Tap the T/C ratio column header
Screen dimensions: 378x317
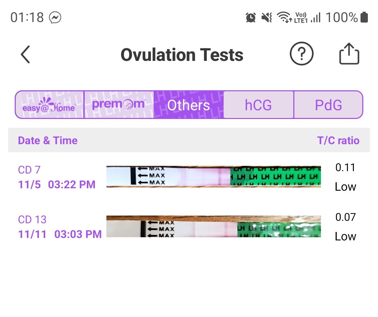[x=338, y=140]
